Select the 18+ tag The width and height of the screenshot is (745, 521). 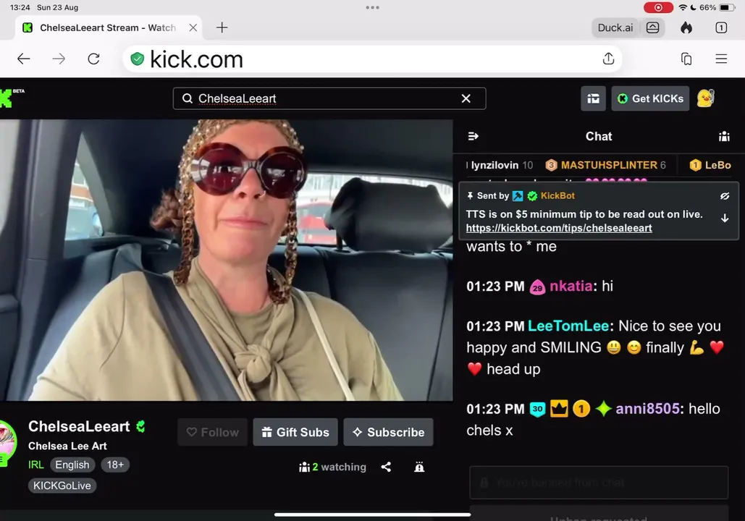click(x=115, y=465)
